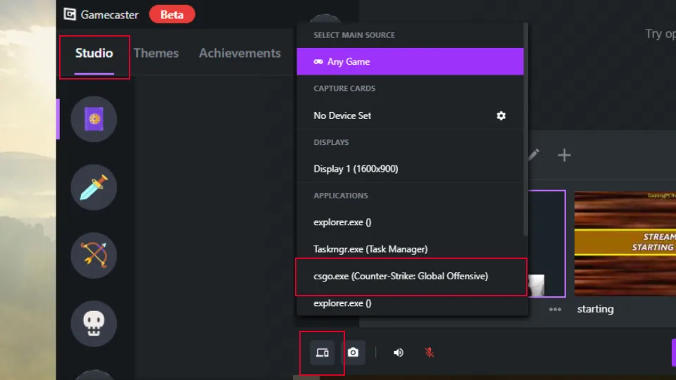676x380 pixels.
Task: Click the camera screenshot button
Action: click(353, 353)
